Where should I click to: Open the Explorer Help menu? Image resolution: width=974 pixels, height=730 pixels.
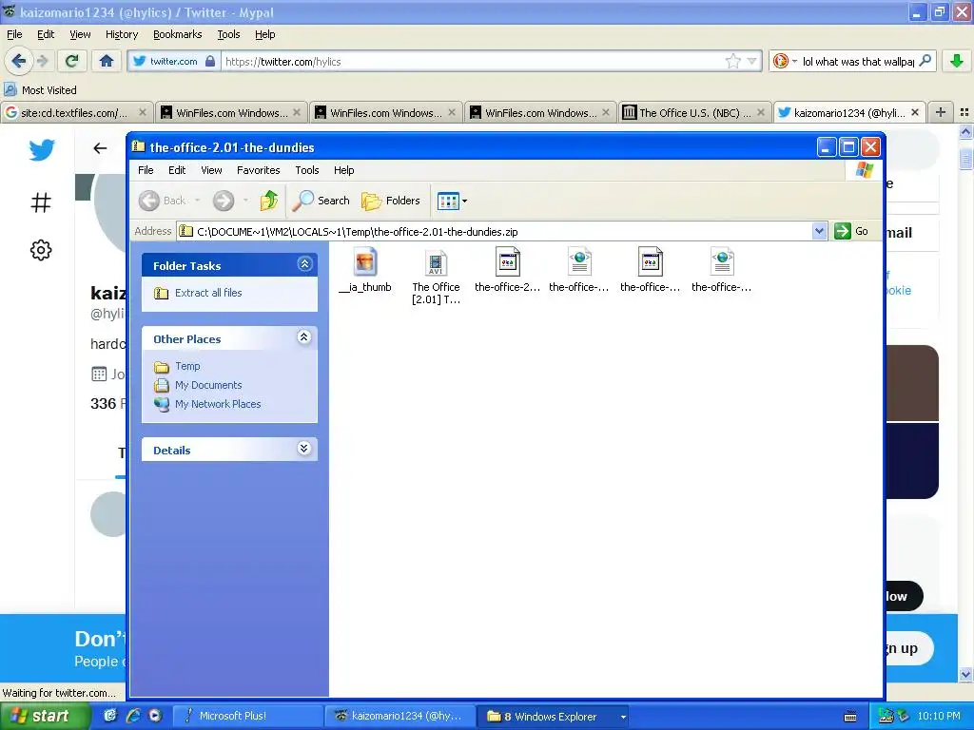point(343,170)
